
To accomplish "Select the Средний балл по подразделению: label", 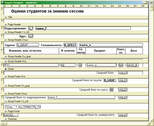I will coord(26,97).
